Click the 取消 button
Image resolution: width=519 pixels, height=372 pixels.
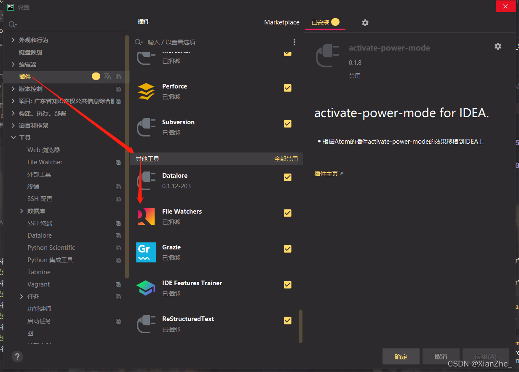coord(441,356)
